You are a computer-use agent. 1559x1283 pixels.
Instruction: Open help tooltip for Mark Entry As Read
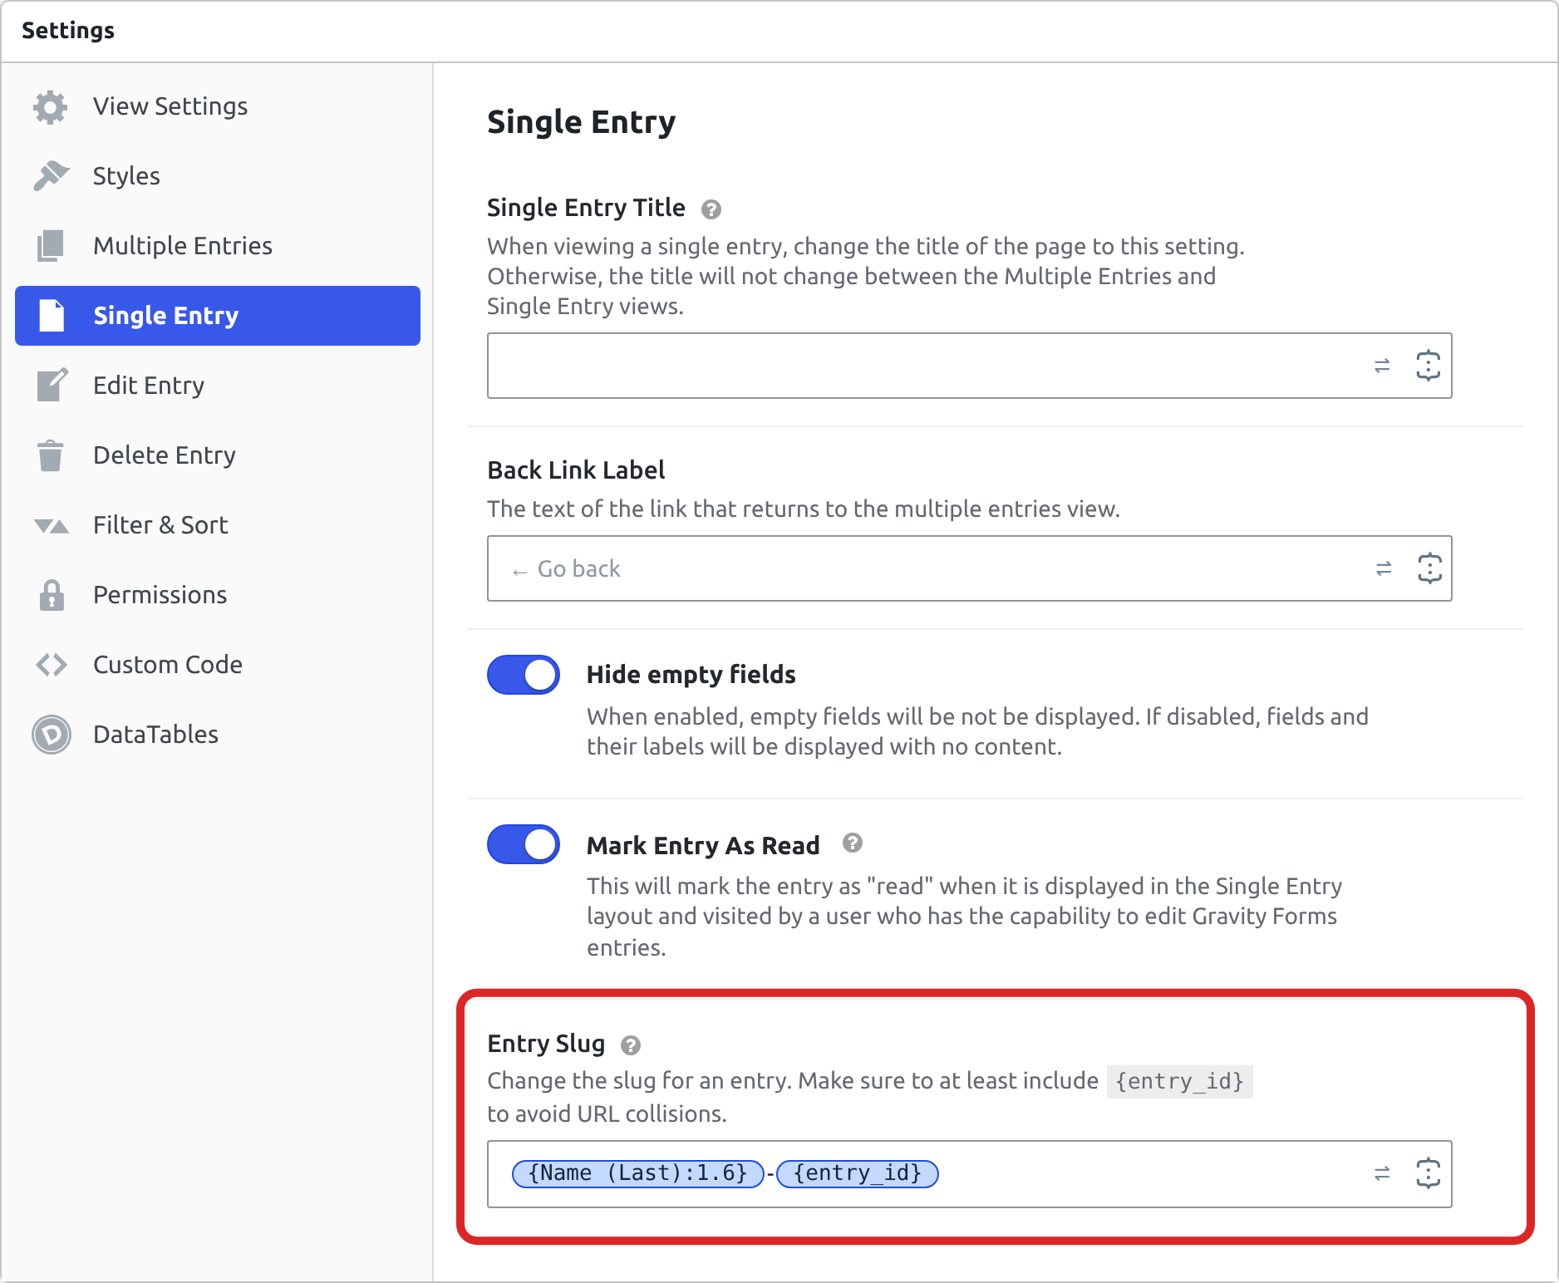point(853,843)
